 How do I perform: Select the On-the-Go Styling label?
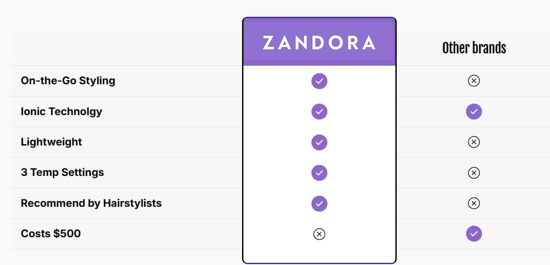coord(68,81)
